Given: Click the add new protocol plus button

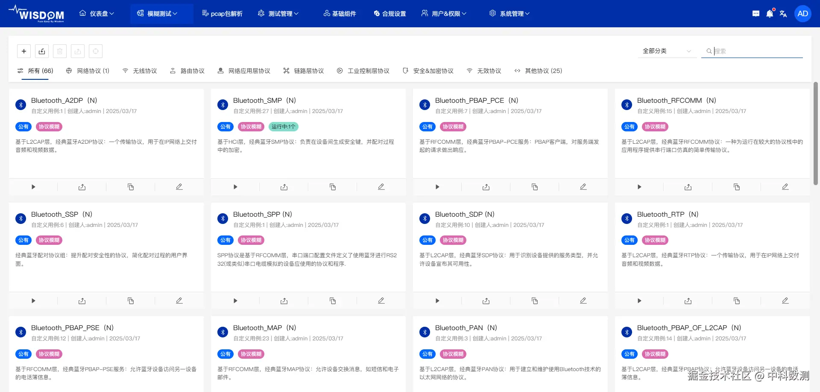Looking at the screenshot, I should (x=24, y=51).
